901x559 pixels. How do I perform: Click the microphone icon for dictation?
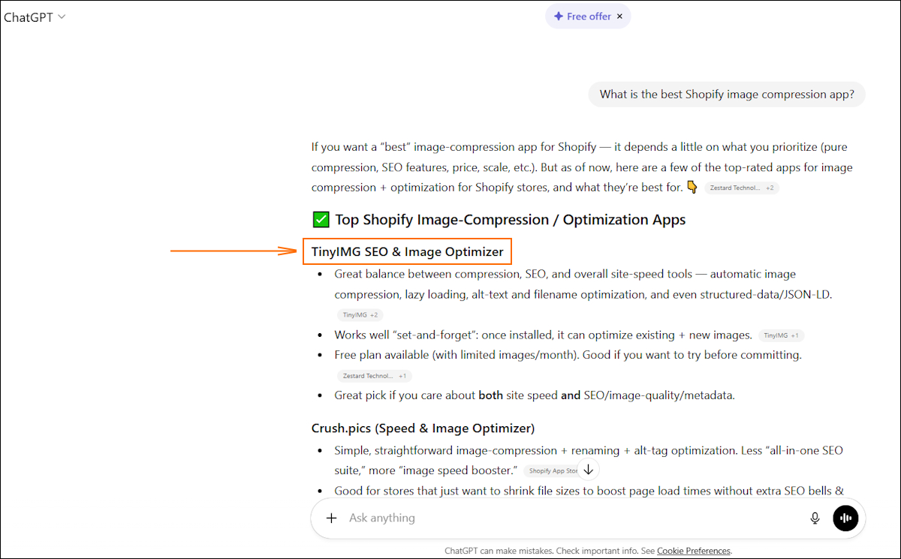click(815, 518)
